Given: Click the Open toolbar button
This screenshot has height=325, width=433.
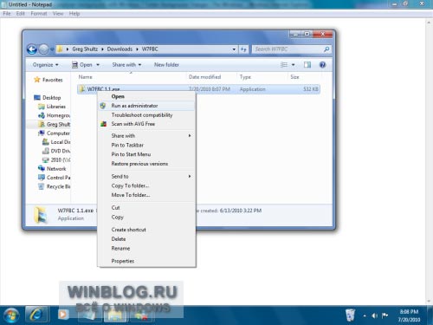Looking at the screenshot, I should pyautogui.click(x=82, y=65).
